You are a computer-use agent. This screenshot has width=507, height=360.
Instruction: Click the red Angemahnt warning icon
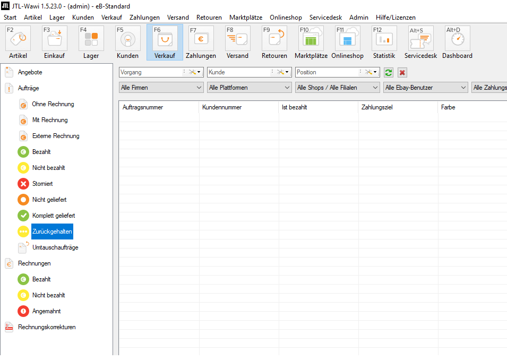click(23, 311)
